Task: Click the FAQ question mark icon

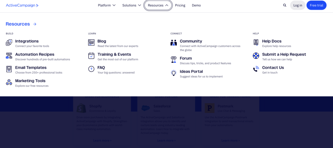Action: tap(91, 69)
